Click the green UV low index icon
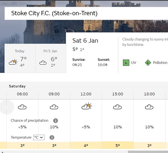Image resolution: width=168 pixels, height=153 pixels. pyautogui.click(x=126, y=63)
